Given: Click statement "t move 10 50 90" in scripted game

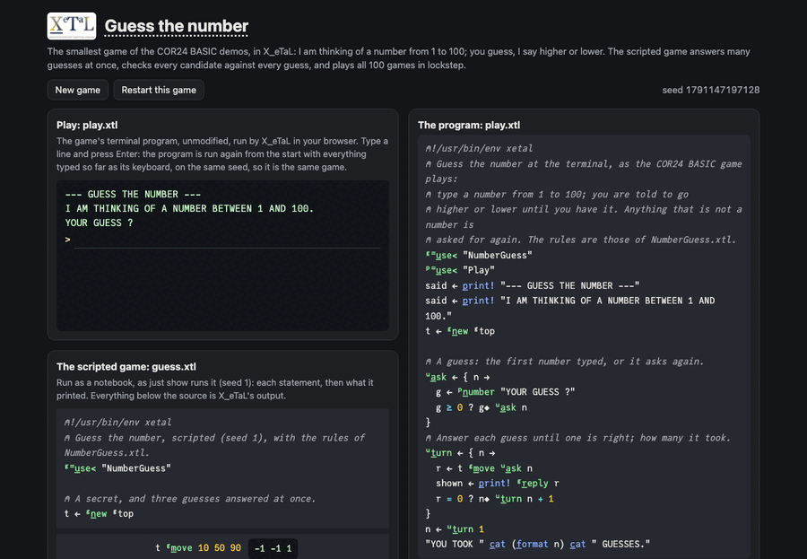Looking at the screenshot, I should (198, 548).
